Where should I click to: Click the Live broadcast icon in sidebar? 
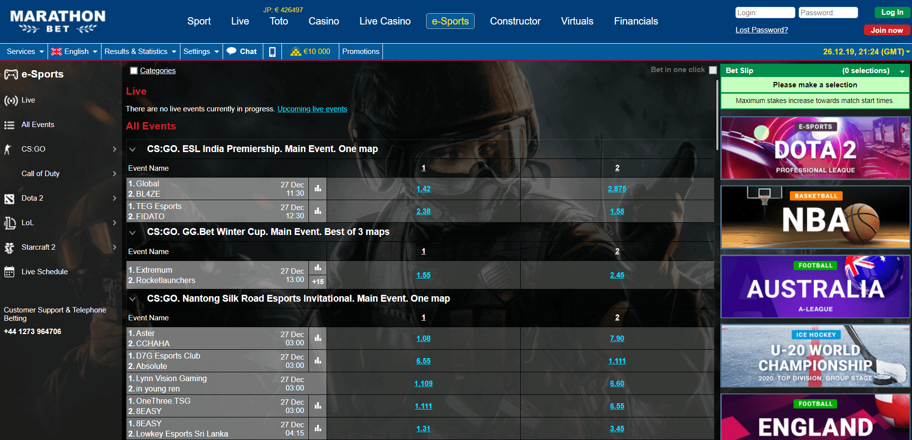(x=11, y=101)
